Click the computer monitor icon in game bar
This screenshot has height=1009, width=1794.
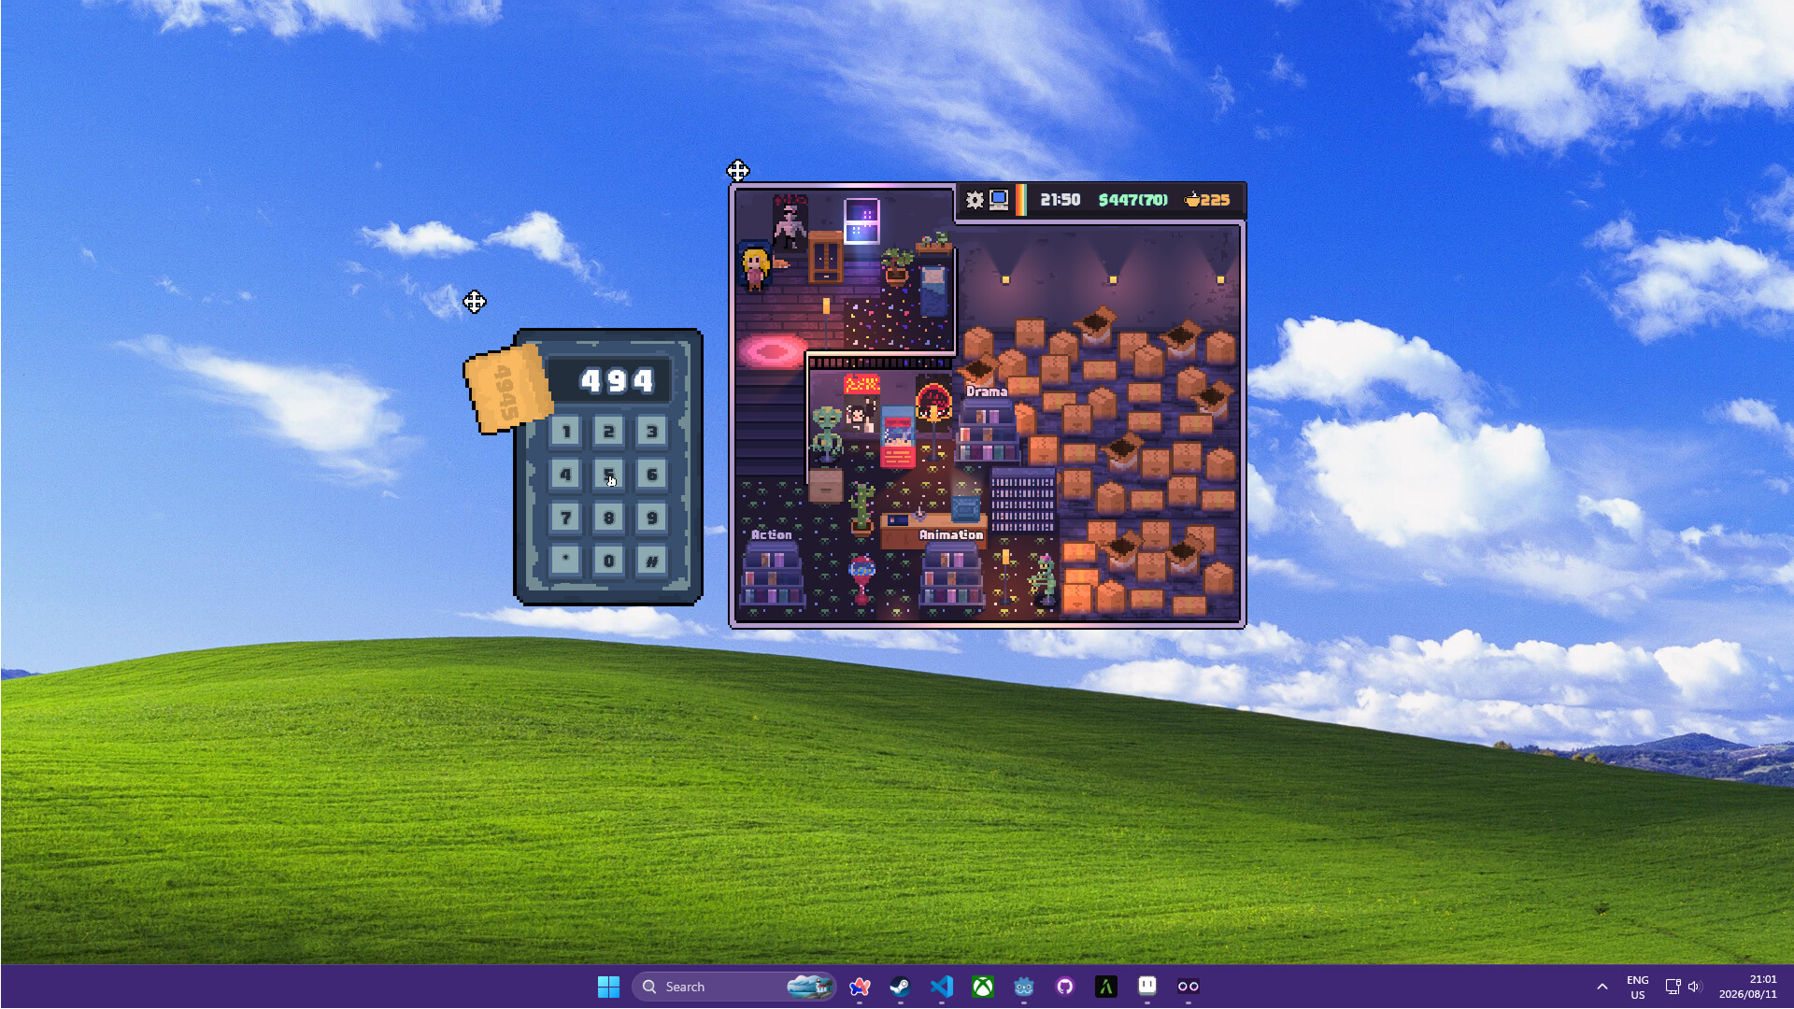click(999, 200)
